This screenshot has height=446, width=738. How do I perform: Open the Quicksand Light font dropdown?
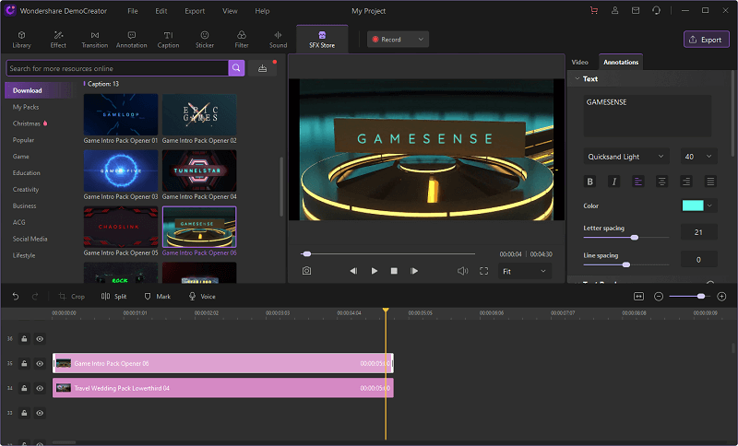(x=626, y=157)
